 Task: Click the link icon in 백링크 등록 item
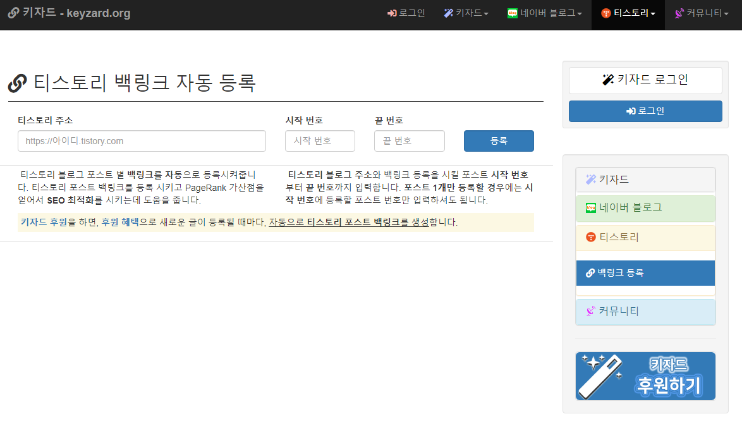pyautogui.click(x=590, y=273)
